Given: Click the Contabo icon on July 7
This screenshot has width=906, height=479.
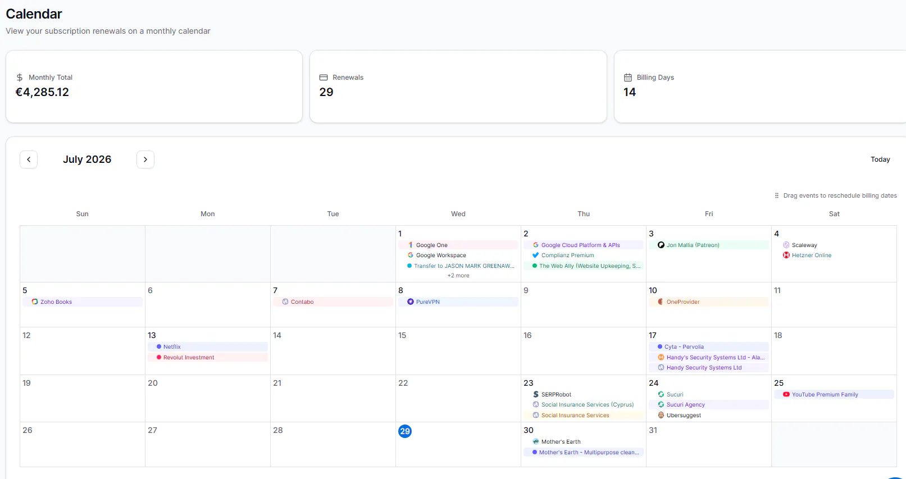Looking at the screenshot, I should (x=285, y=302).
